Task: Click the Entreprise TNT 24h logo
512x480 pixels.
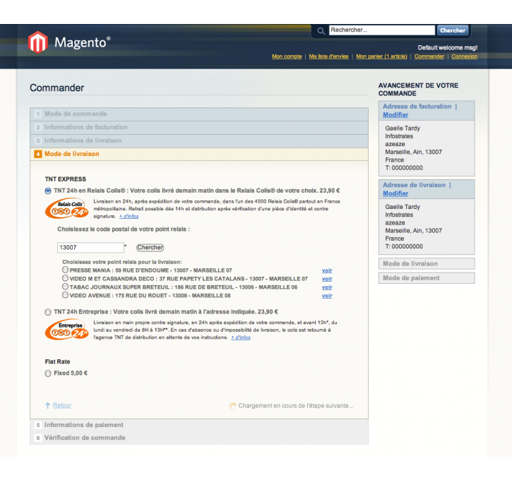Action: pyautogui.click(x=67, y=329)
